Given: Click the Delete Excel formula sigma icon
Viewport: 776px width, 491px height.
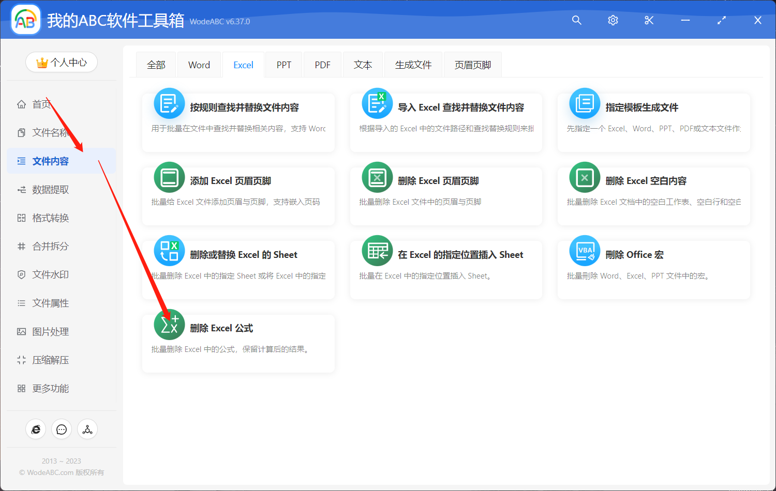Looking at the screenshot, I should (169, 325).
